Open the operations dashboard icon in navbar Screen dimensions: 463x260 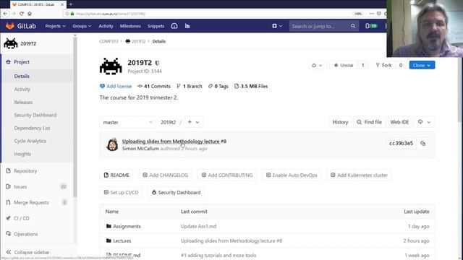pyautogui.click(x=174, y=26)
